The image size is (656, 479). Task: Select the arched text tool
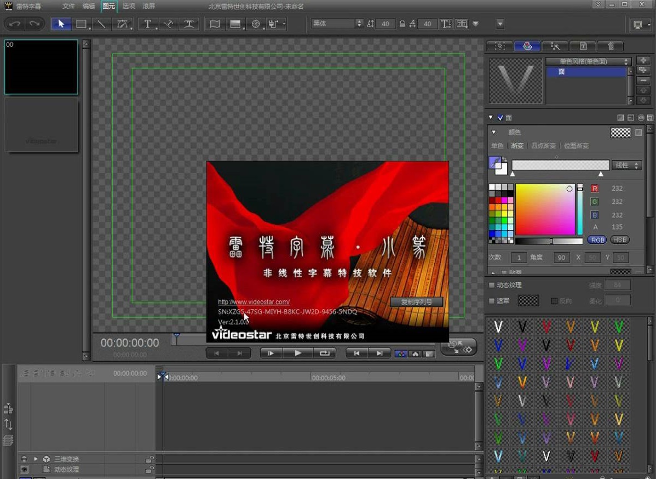click(189, 24)
